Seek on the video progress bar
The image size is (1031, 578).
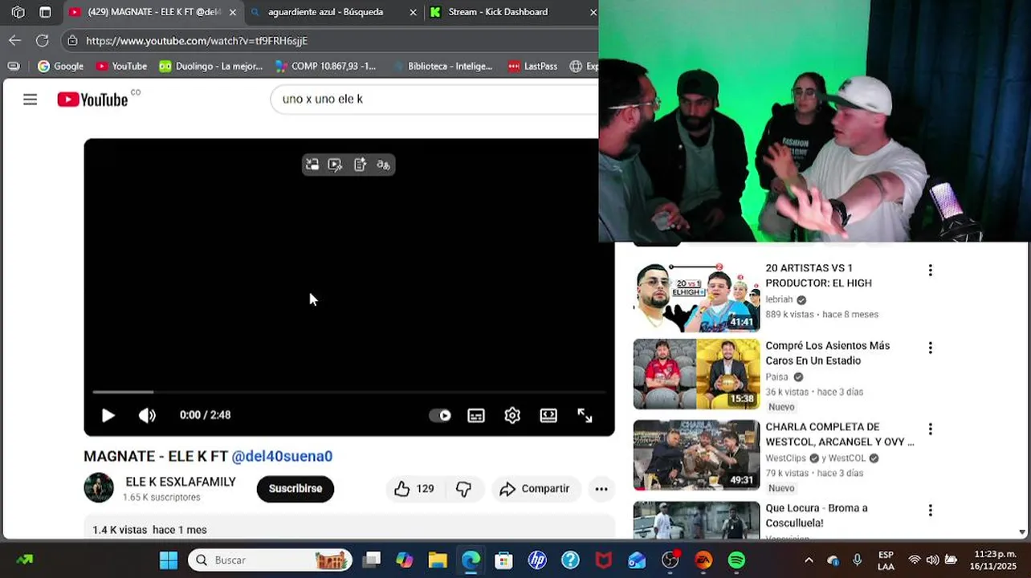pyautogui.click(x=349, y=392)
